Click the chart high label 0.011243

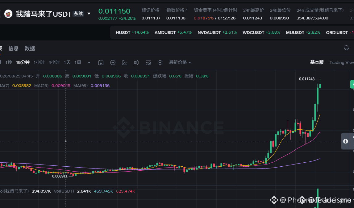tap(306, 79)
